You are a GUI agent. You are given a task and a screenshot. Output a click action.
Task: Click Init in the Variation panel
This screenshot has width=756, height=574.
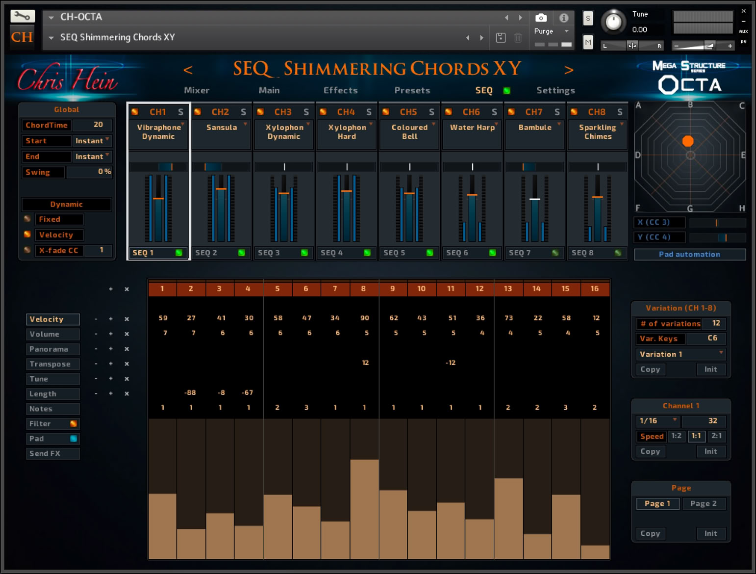711,369
